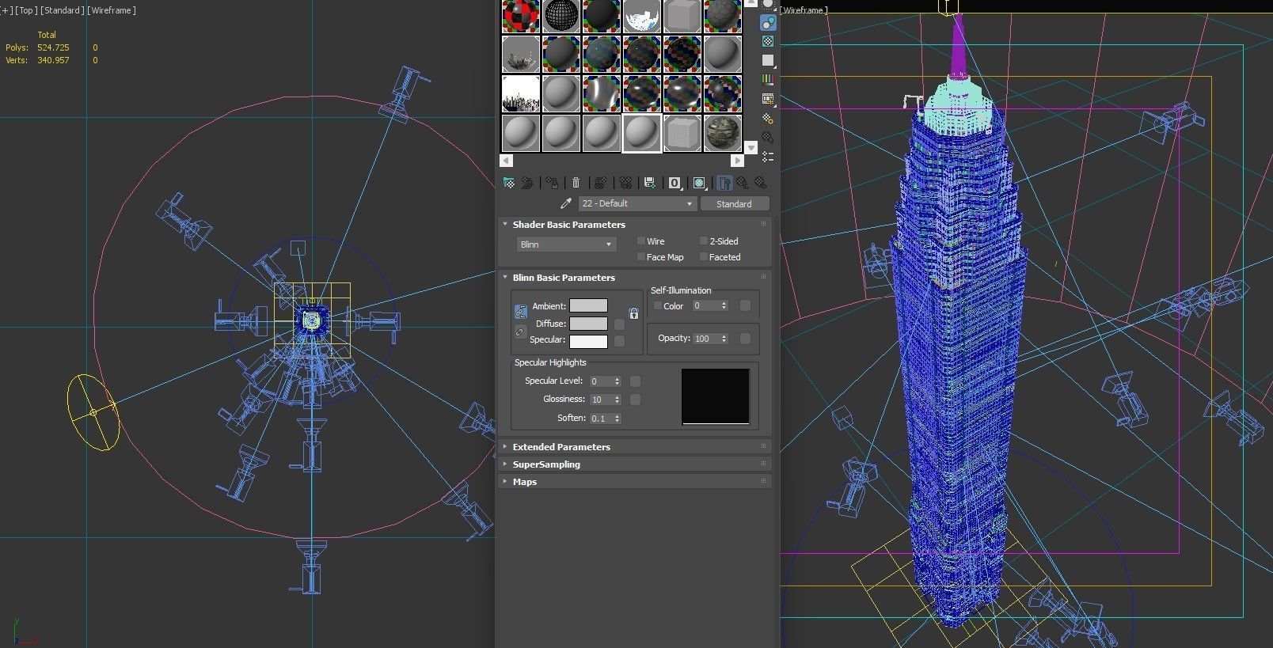Toggle Show Shaded Material in Viewport
The width and height of the screenshot is (1273, 648).
700,183
